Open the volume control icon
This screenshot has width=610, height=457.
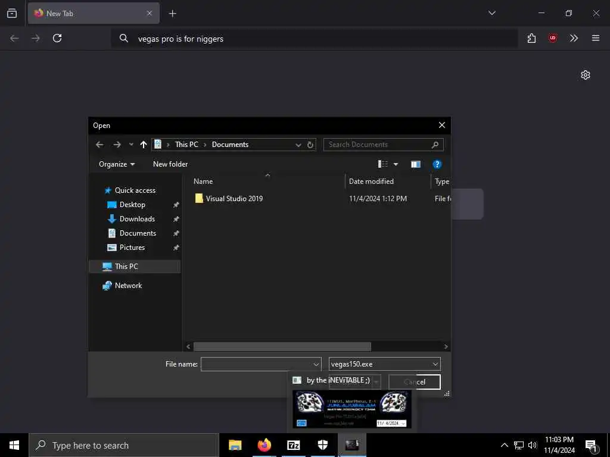pos(533,445)
